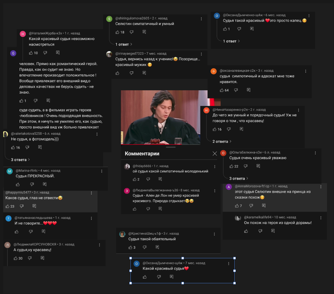Open the options menu for @оксаналевицкая-с2к comment
The image size is (334, 294).
tap(306, 71)
